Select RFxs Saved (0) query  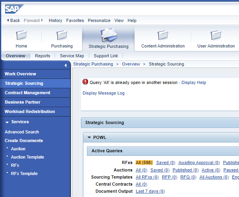tap(165, 162)
